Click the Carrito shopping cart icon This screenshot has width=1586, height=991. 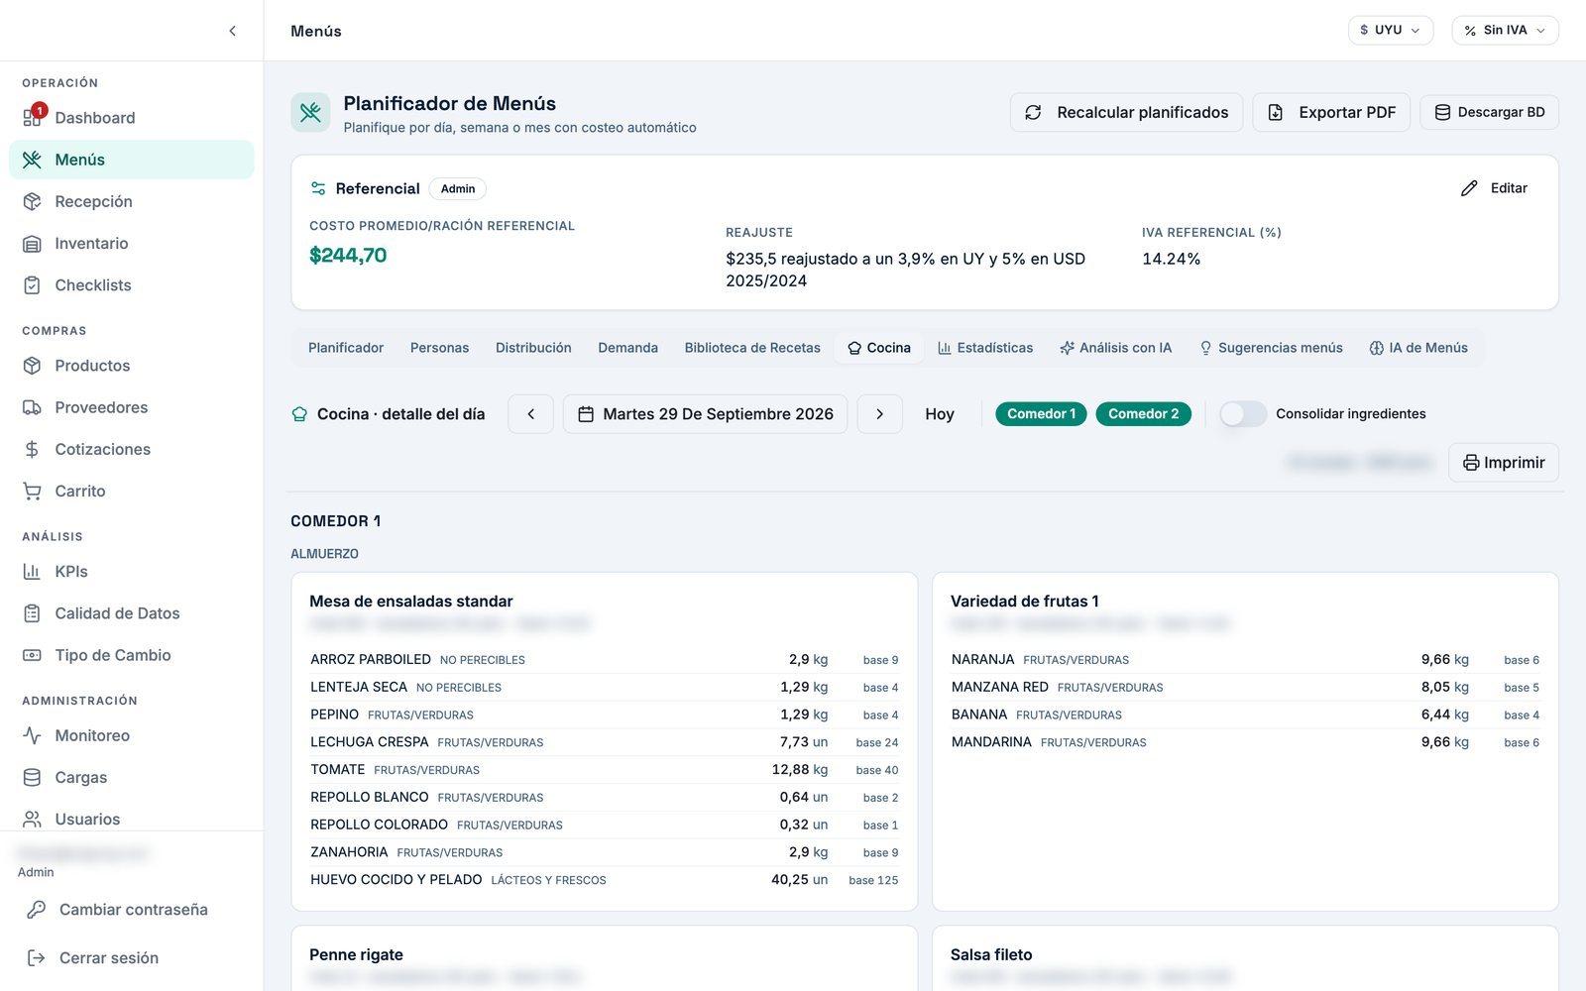(x=33, y=492)
